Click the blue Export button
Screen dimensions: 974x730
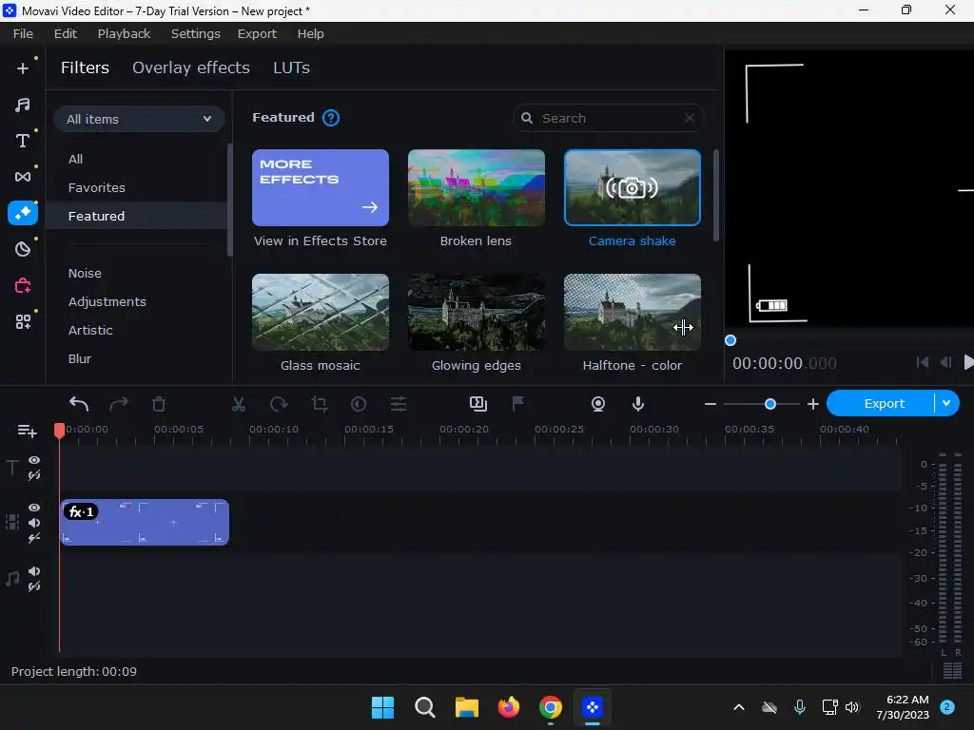[884, 403]
